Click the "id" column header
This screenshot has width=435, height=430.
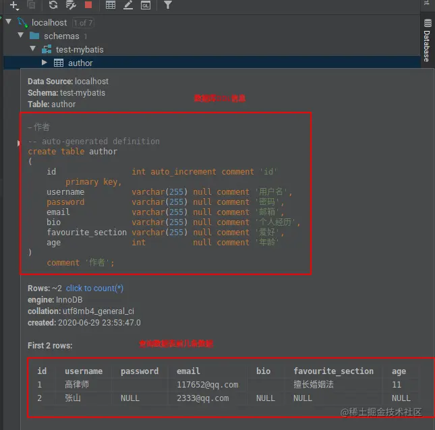(x=42, y=371)
